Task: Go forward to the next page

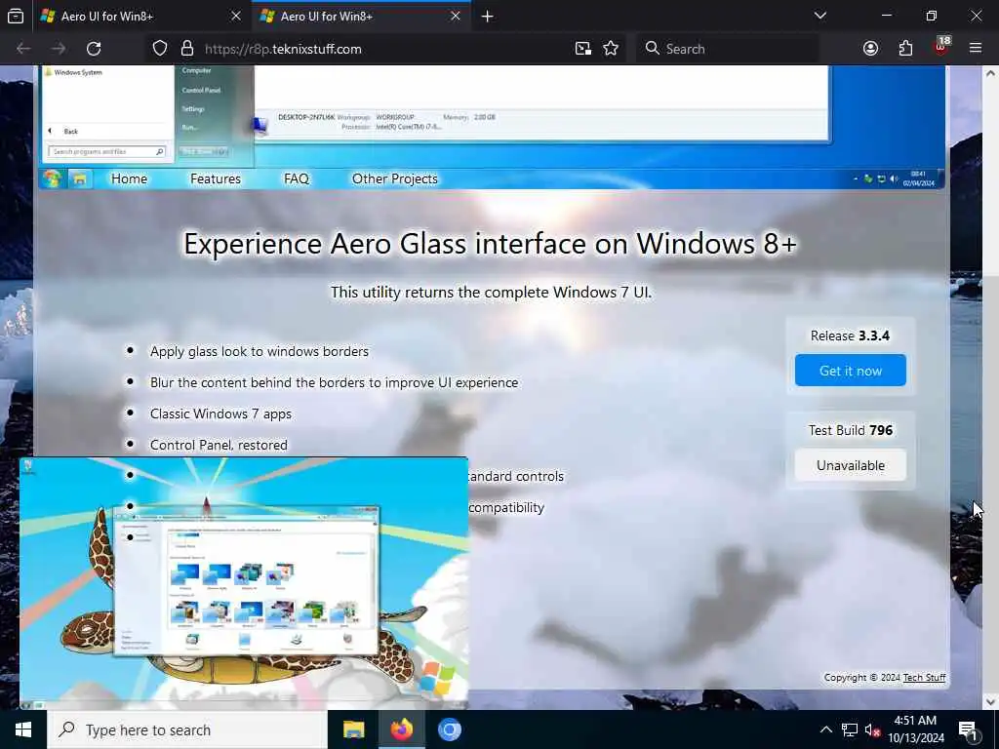Action: point(58,49)
